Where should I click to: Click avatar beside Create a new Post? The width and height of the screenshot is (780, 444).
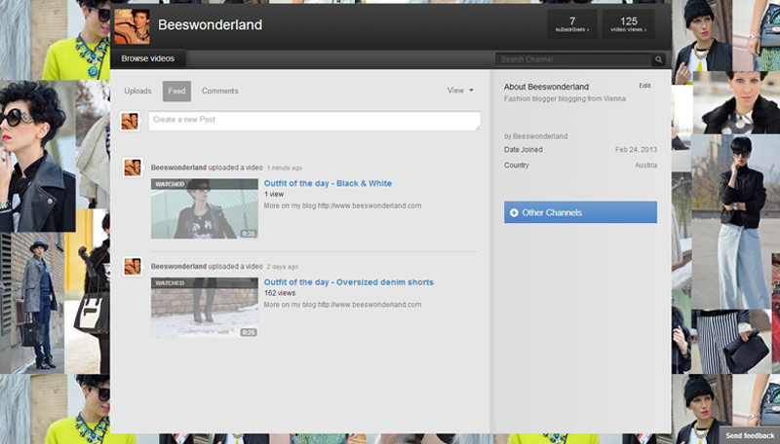click(x=130, y=121)
